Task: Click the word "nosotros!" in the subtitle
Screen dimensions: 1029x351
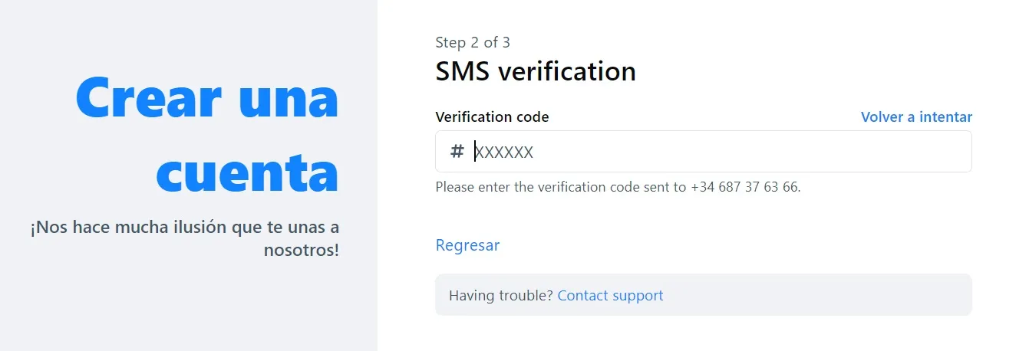Action: point(301,250)
